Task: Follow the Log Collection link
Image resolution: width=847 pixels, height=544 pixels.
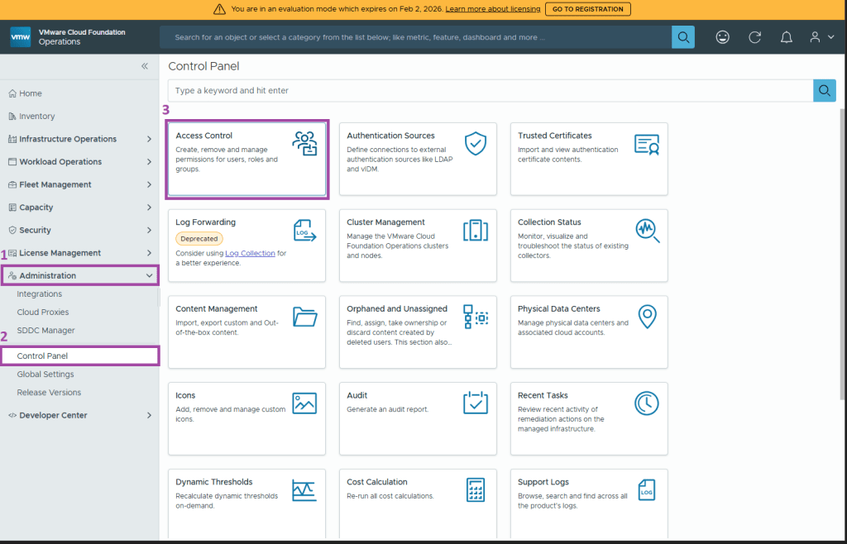Action: click(x=250, y=253)
